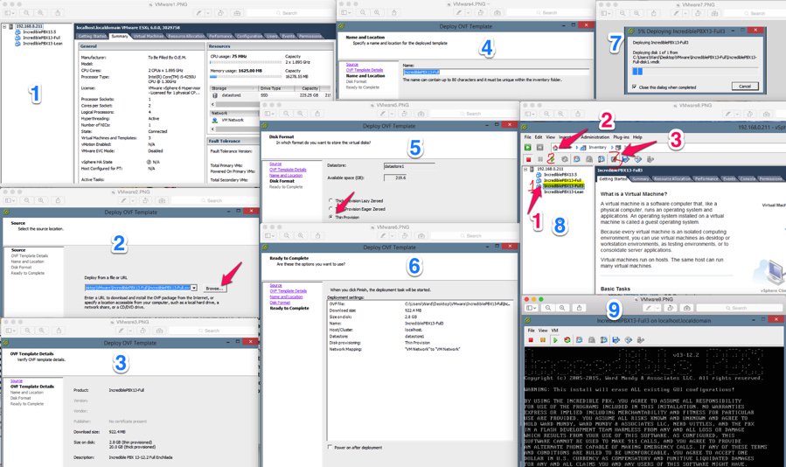Switch to Configuration tab in VMware1 window

(249, 36)
